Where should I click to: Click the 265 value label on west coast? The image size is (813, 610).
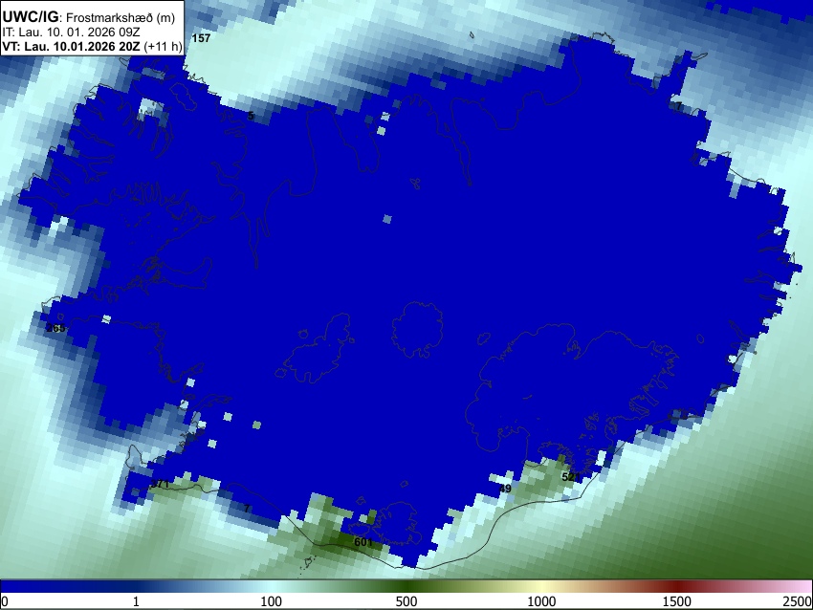click(x=55, y=328)
